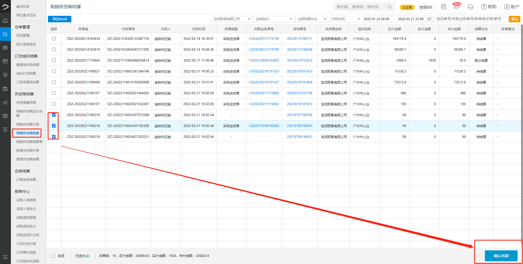This screenshot has height=264, width=523.
Task: Click the calendar icon in date range
Action: 429,19
